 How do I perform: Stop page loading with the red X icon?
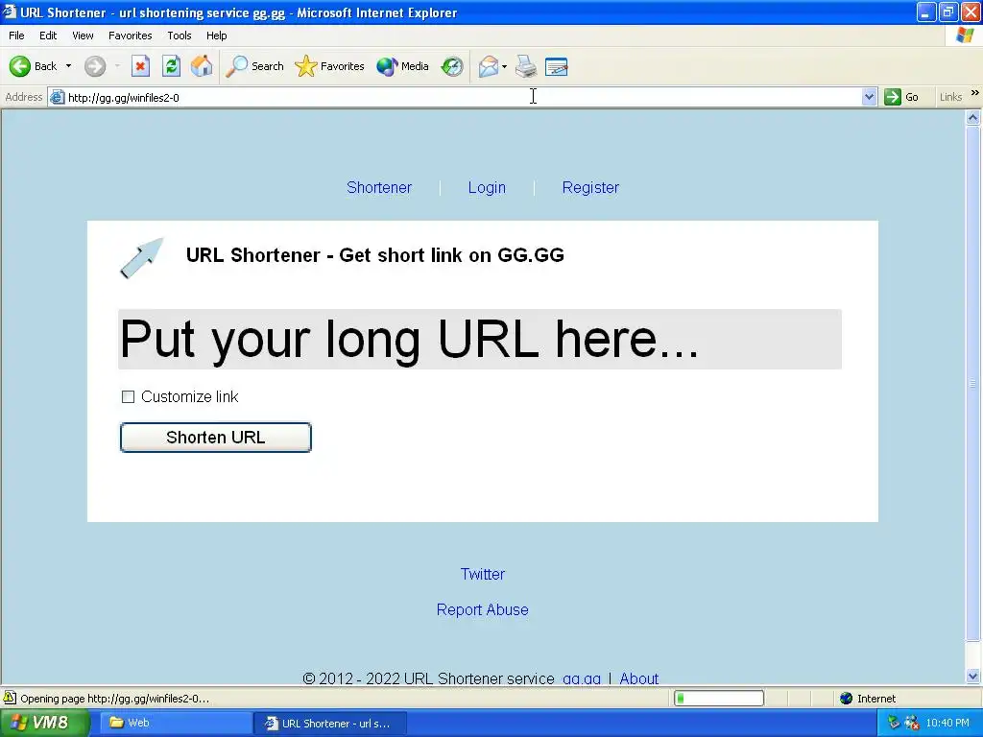coord(140,66)
